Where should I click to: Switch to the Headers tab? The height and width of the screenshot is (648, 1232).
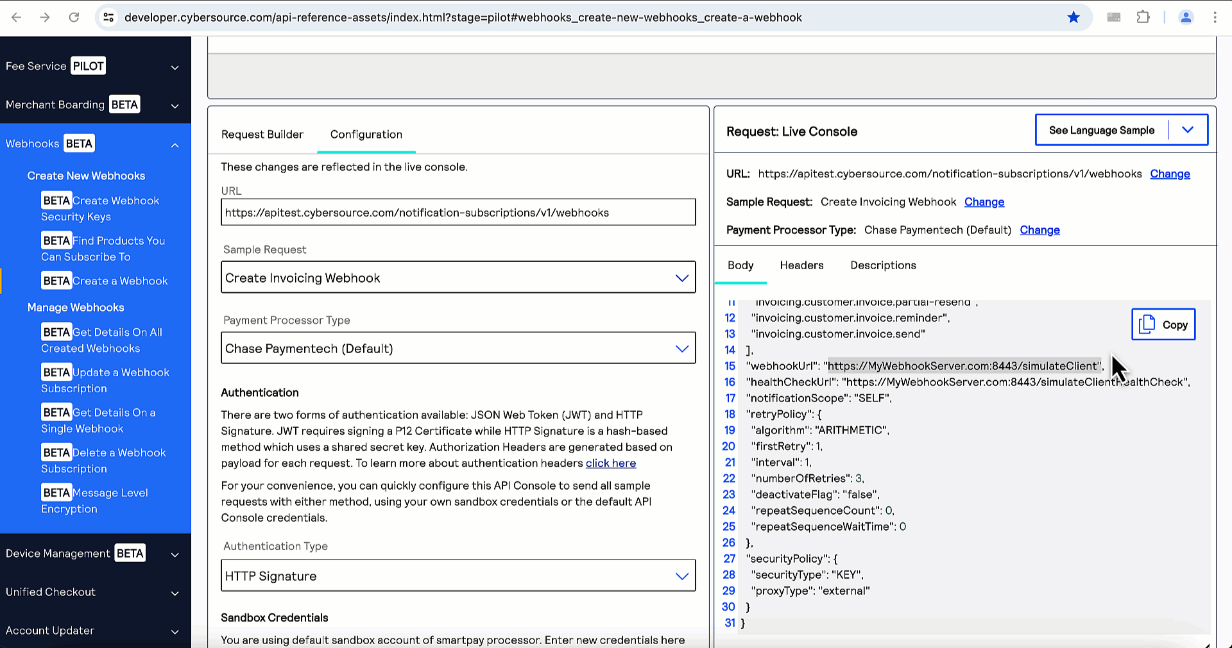coord(801,265)
